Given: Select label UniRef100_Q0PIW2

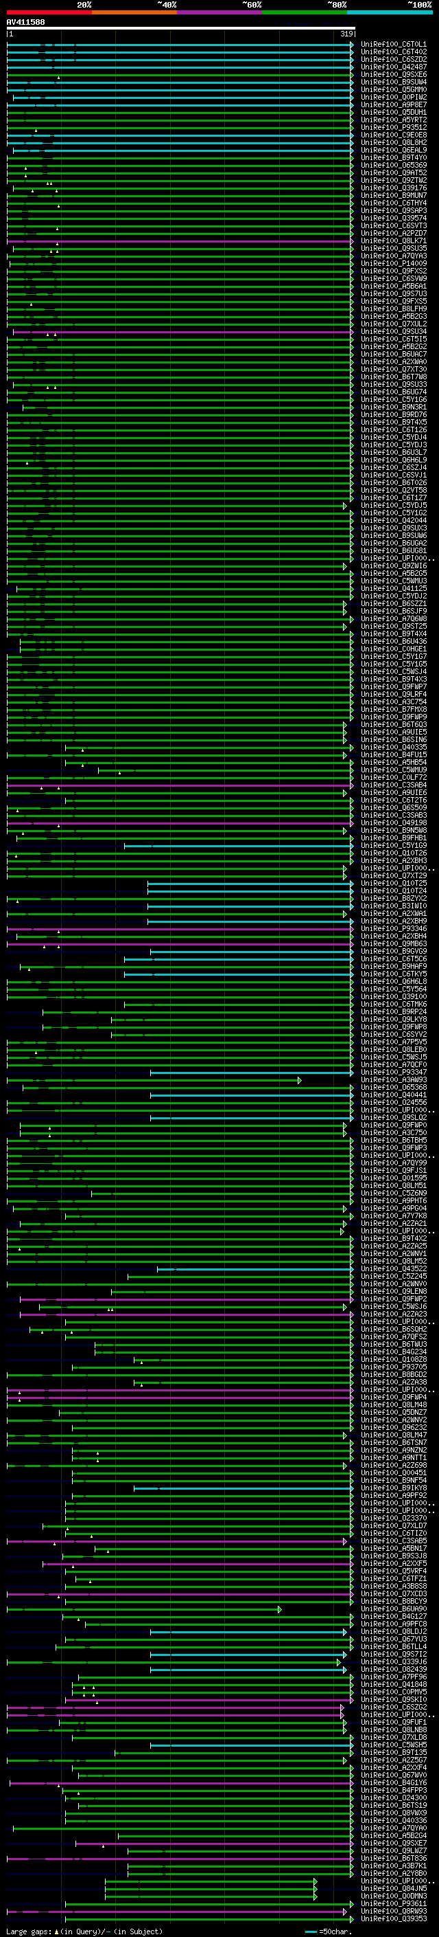Looking at the screenshot, I should click(394, 97).
